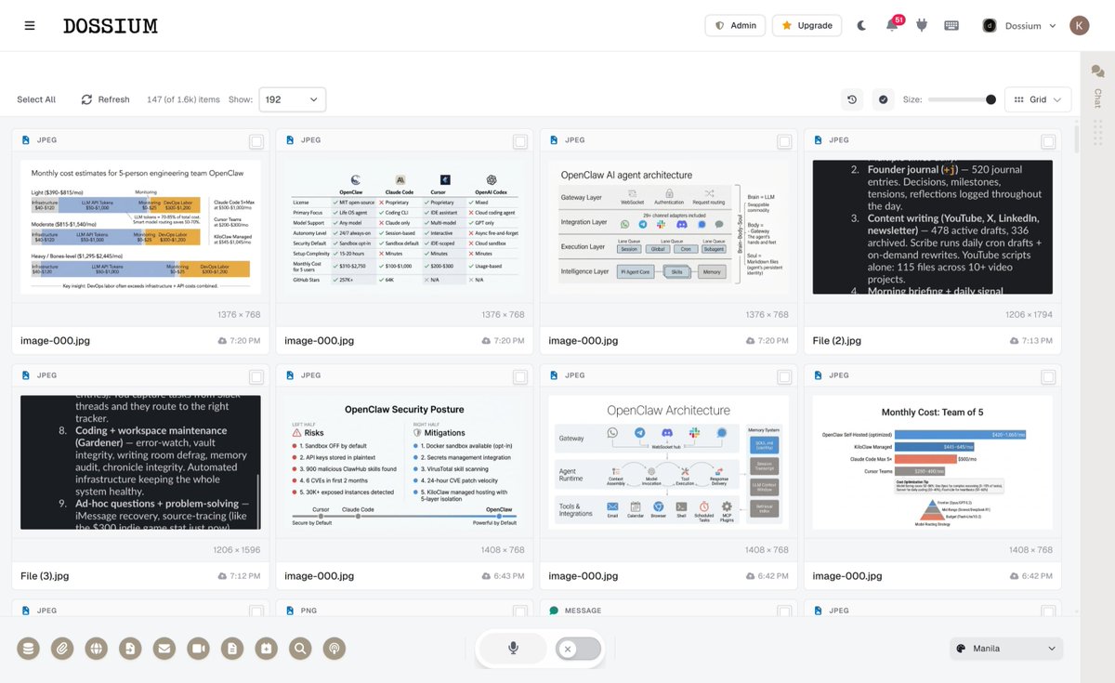Click the sidebar drag handle dots below Chat
Viewport: 1115px width, 683px height.
click(1097, 133)
